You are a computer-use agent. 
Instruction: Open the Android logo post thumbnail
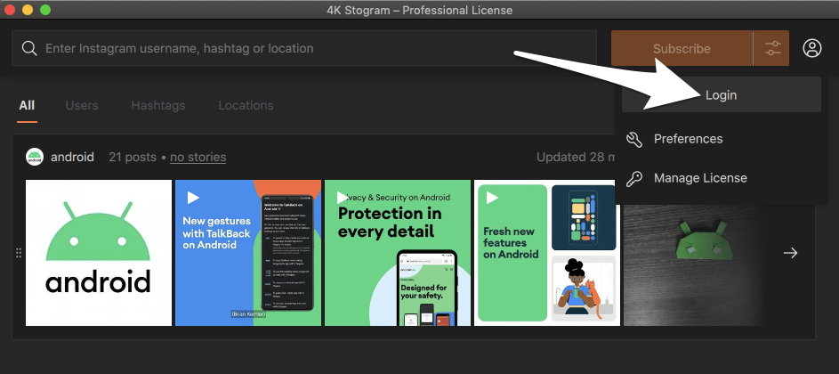coord(99,253)
